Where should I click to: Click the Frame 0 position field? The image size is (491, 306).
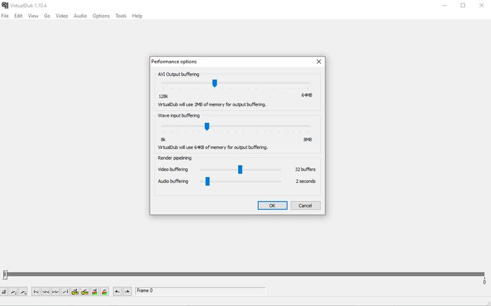click(x=199, y=291)
